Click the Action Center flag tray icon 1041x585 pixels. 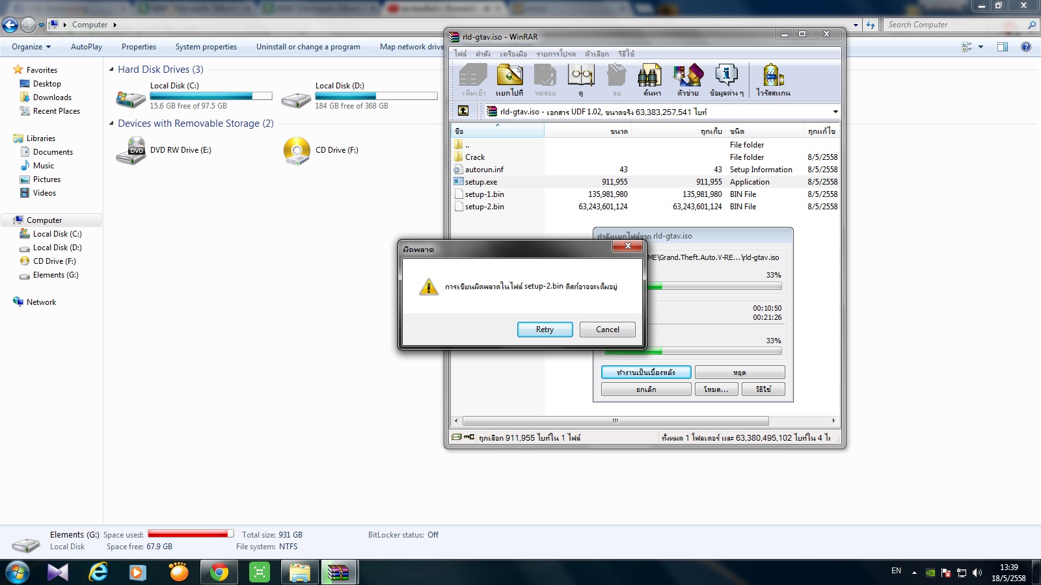[946, 573]
